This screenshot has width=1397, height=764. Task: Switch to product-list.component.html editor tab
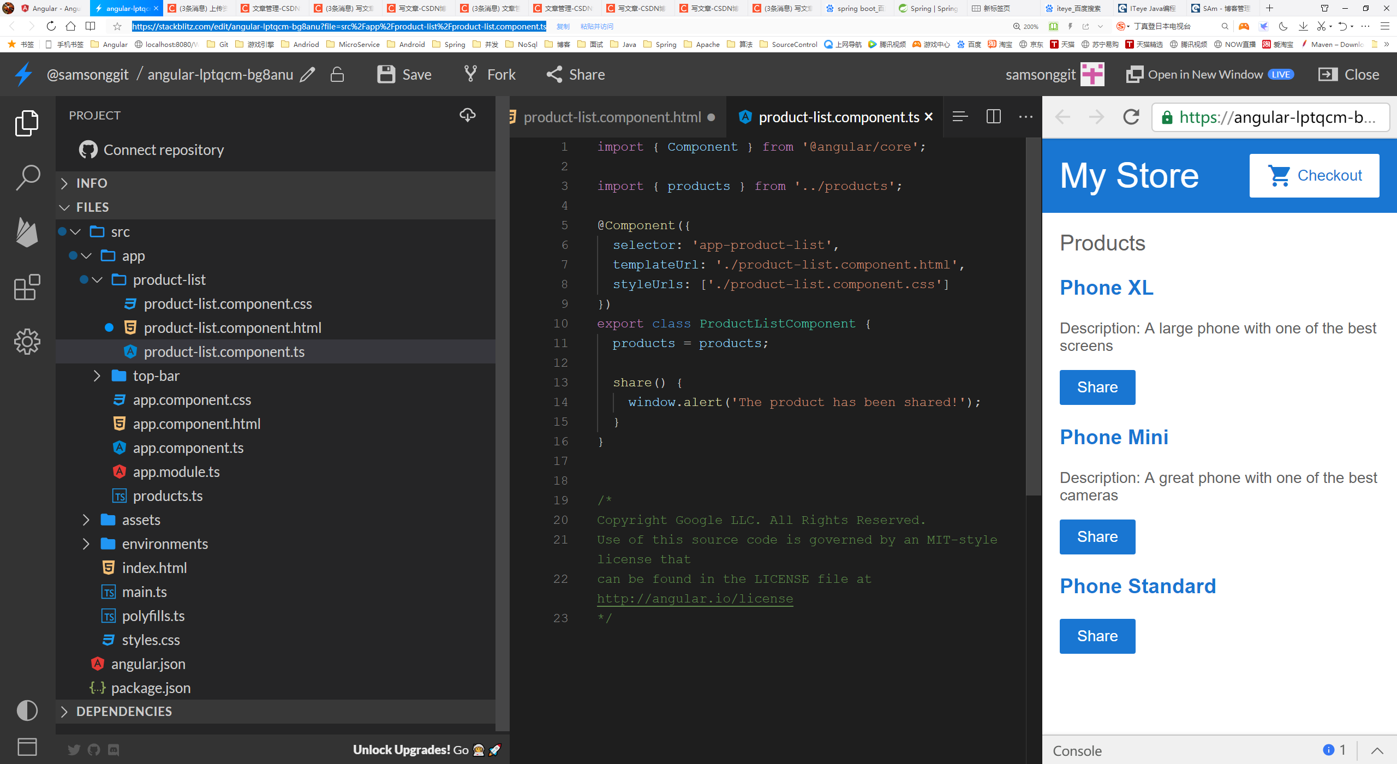click(612, 117)
